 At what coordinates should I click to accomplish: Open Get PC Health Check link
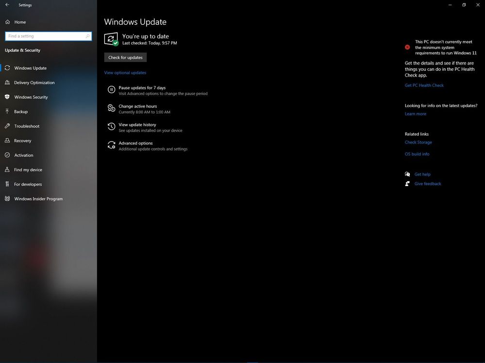point(424,85)
